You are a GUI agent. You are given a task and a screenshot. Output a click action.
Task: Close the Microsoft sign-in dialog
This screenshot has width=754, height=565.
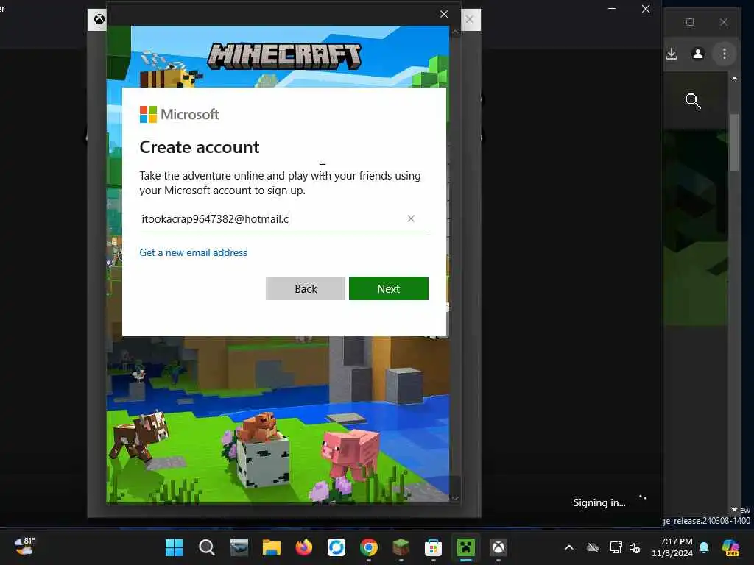(444, 14)
